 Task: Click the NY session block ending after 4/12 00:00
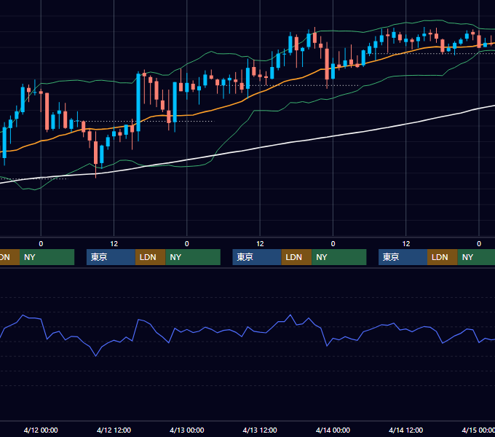coord(47,257)
